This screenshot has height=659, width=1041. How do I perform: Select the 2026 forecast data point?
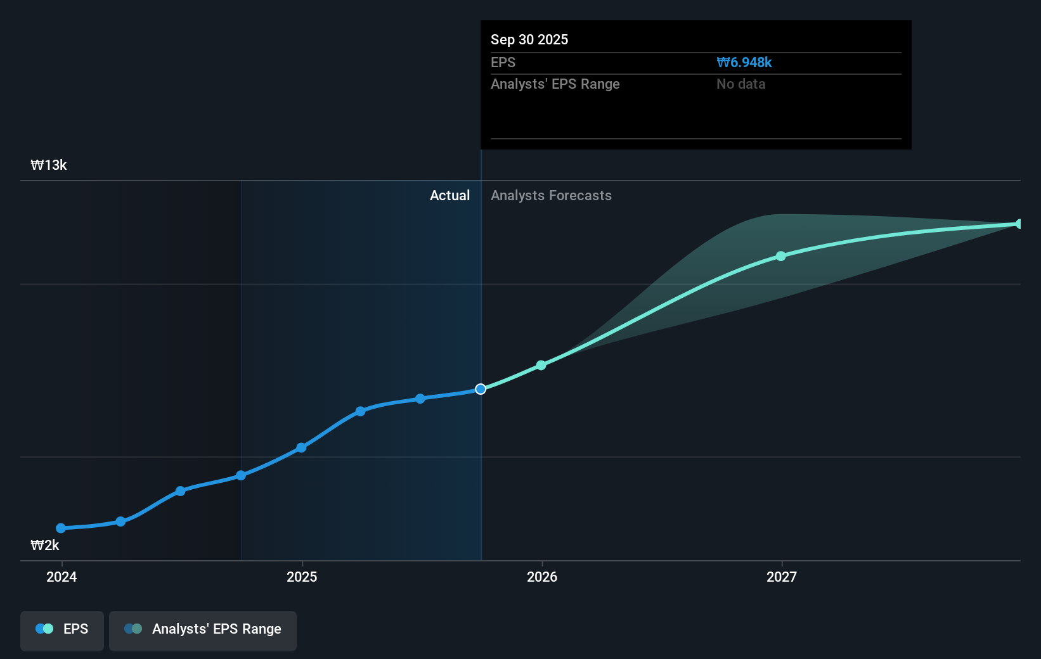[x=541, y=365]
